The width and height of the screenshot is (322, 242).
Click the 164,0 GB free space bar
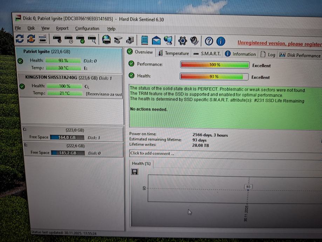coord(67,137)
